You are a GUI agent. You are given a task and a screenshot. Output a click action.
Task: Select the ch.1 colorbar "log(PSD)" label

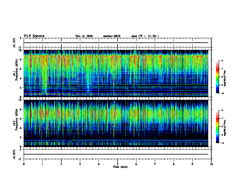pyautogui.click(x=225, y=78)
